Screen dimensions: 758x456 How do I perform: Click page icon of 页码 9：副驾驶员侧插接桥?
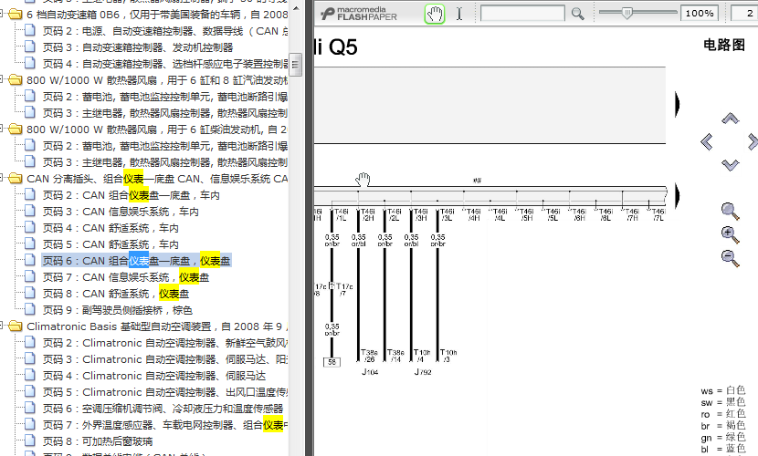(30, 309)
